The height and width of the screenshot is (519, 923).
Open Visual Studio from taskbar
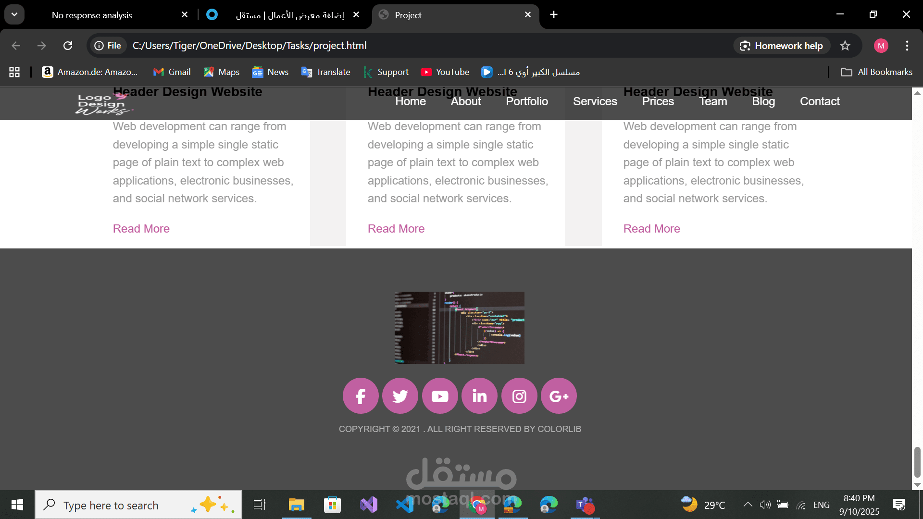pyautogui.click(x=369, y=505)
